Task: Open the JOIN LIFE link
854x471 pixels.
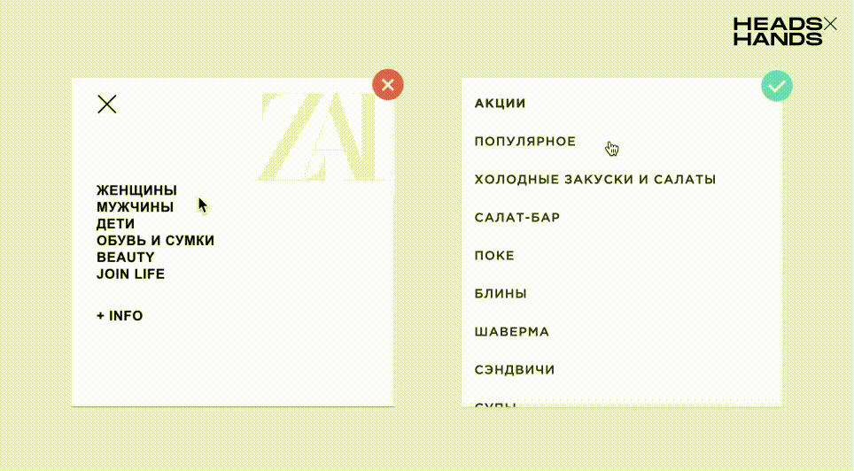Action: [130, 274]
